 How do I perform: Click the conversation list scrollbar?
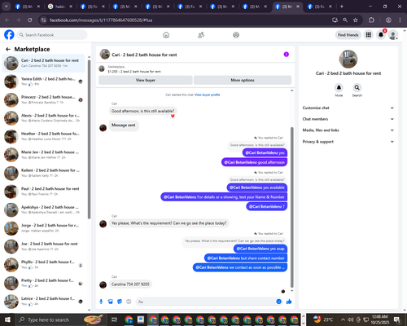89,139
